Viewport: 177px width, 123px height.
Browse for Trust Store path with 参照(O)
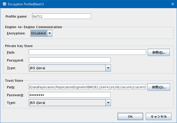[x=159, y=87]
